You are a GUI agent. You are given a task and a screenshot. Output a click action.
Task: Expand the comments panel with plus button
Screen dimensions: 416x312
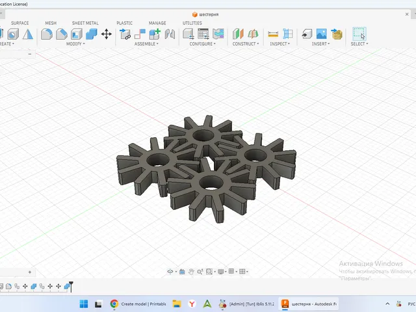tap(30, 272)
